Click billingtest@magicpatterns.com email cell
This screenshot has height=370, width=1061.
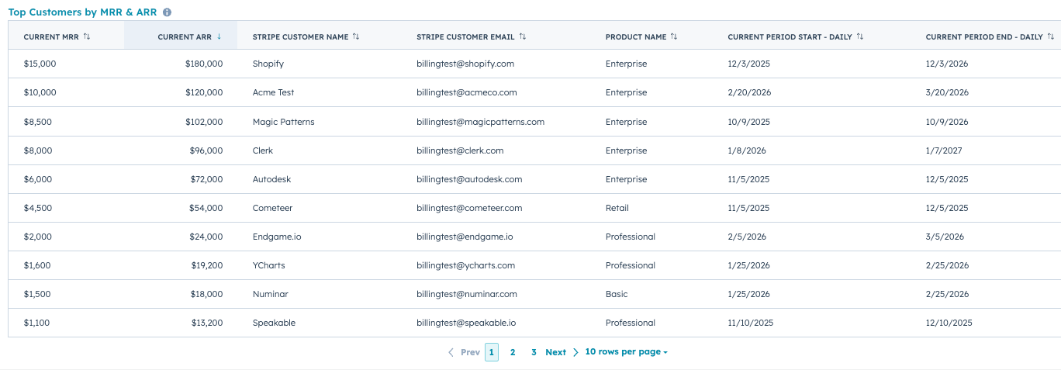(481, 122)
